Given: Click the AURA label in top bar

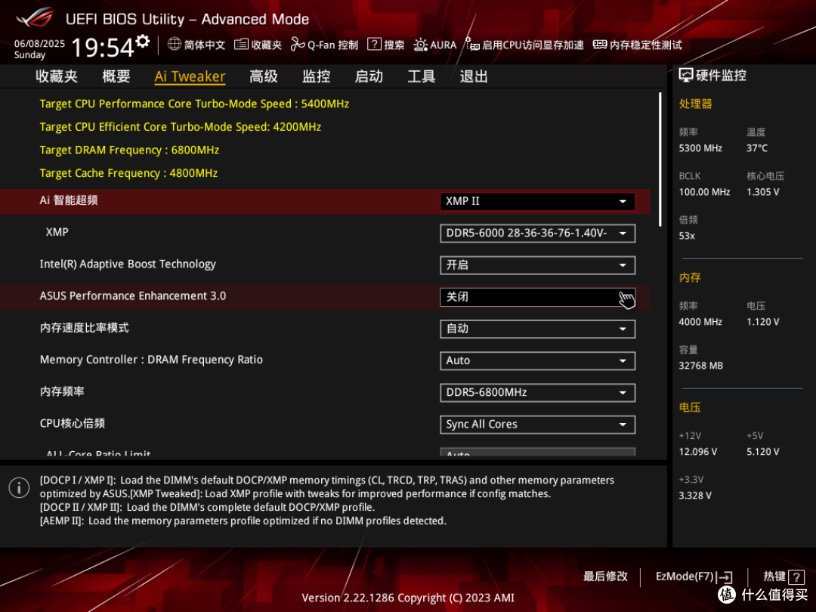Looking at the screenshot, I should point(444,45).
